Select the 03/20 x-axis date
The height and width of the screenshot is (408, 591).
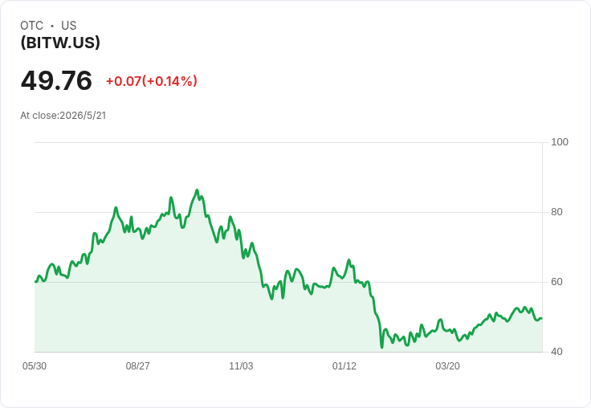pos(447,366)
